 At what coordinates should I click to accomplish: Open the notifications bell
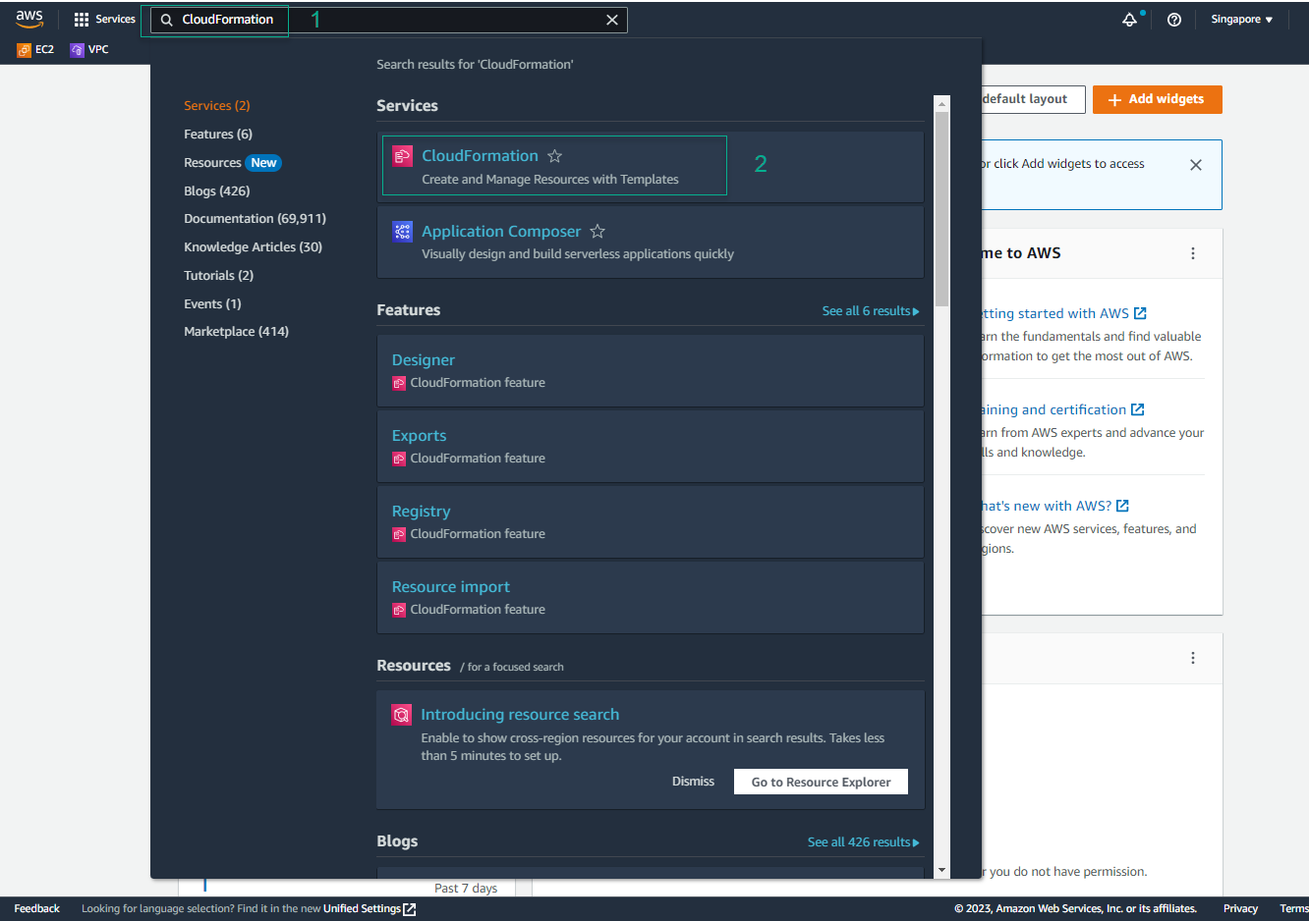[x=1130, y=20]
